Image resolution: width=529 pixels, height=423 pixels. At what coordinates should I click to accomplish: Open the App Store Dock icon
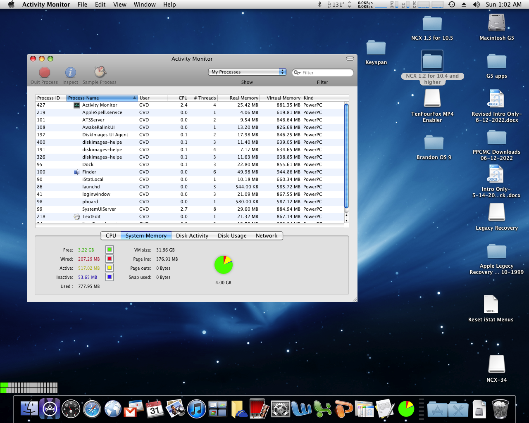[x=50, y=409]
